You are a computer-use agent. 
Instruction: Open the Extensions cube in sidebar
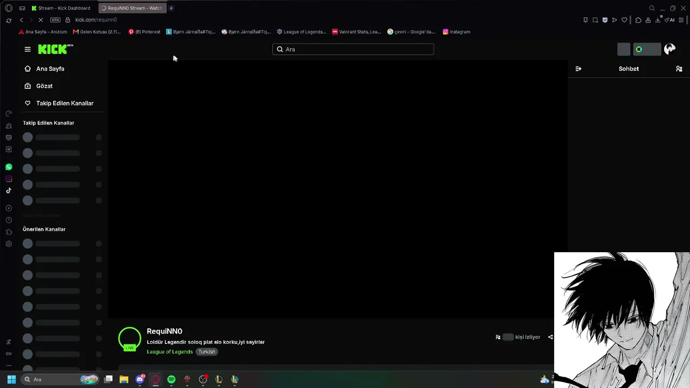9,232
